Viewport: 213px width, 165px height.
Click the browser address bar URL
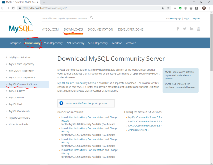click(x=44, y=8)
